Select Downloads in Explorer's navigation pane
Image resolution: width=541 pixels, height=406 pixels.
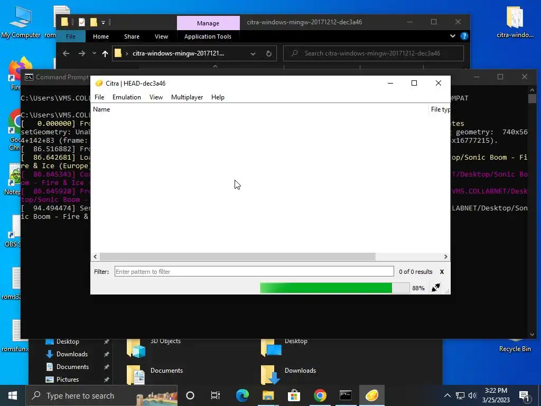[x=72, y=354]
